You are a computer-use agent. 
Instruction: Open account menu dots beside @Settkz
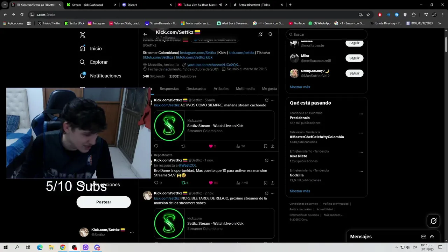(x=132, y=232)
